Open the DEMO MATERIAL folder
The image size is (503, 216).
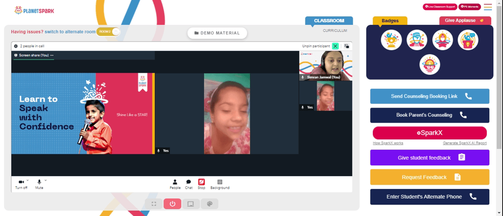point(217,33)
